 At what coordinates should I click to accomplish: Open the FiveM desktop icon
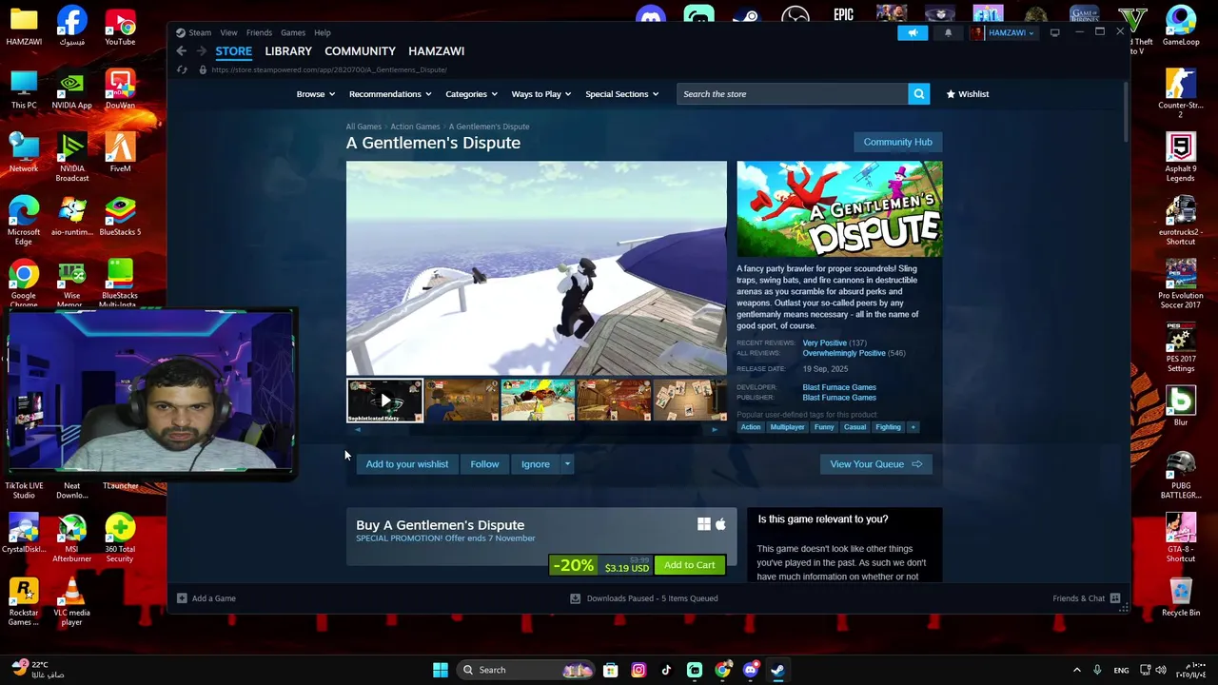tap(120, 152)
